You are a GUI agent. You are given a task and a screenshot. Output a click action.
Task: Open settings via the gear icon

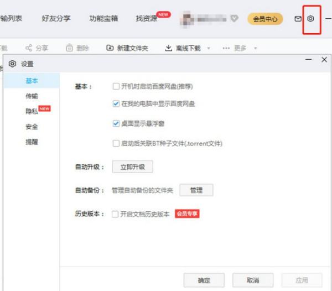point(310,19)
